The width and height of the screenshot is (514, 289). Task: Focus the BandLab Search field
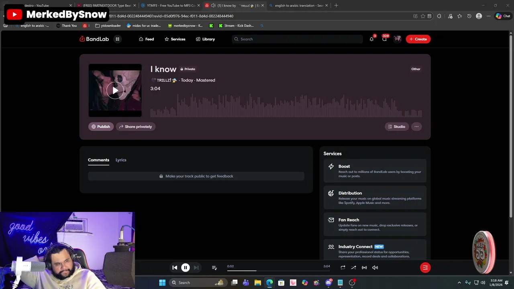(x=297, y=39)
